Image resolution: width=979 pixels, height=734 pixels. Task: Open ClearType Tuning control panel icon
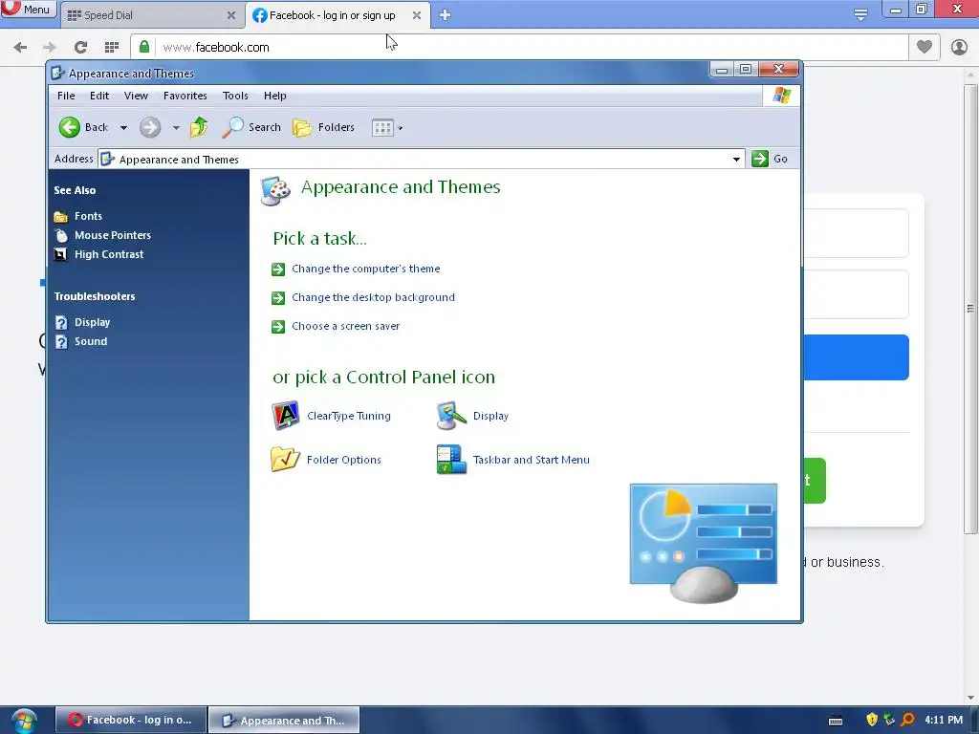pyautogui.click(x=285, y=416)
